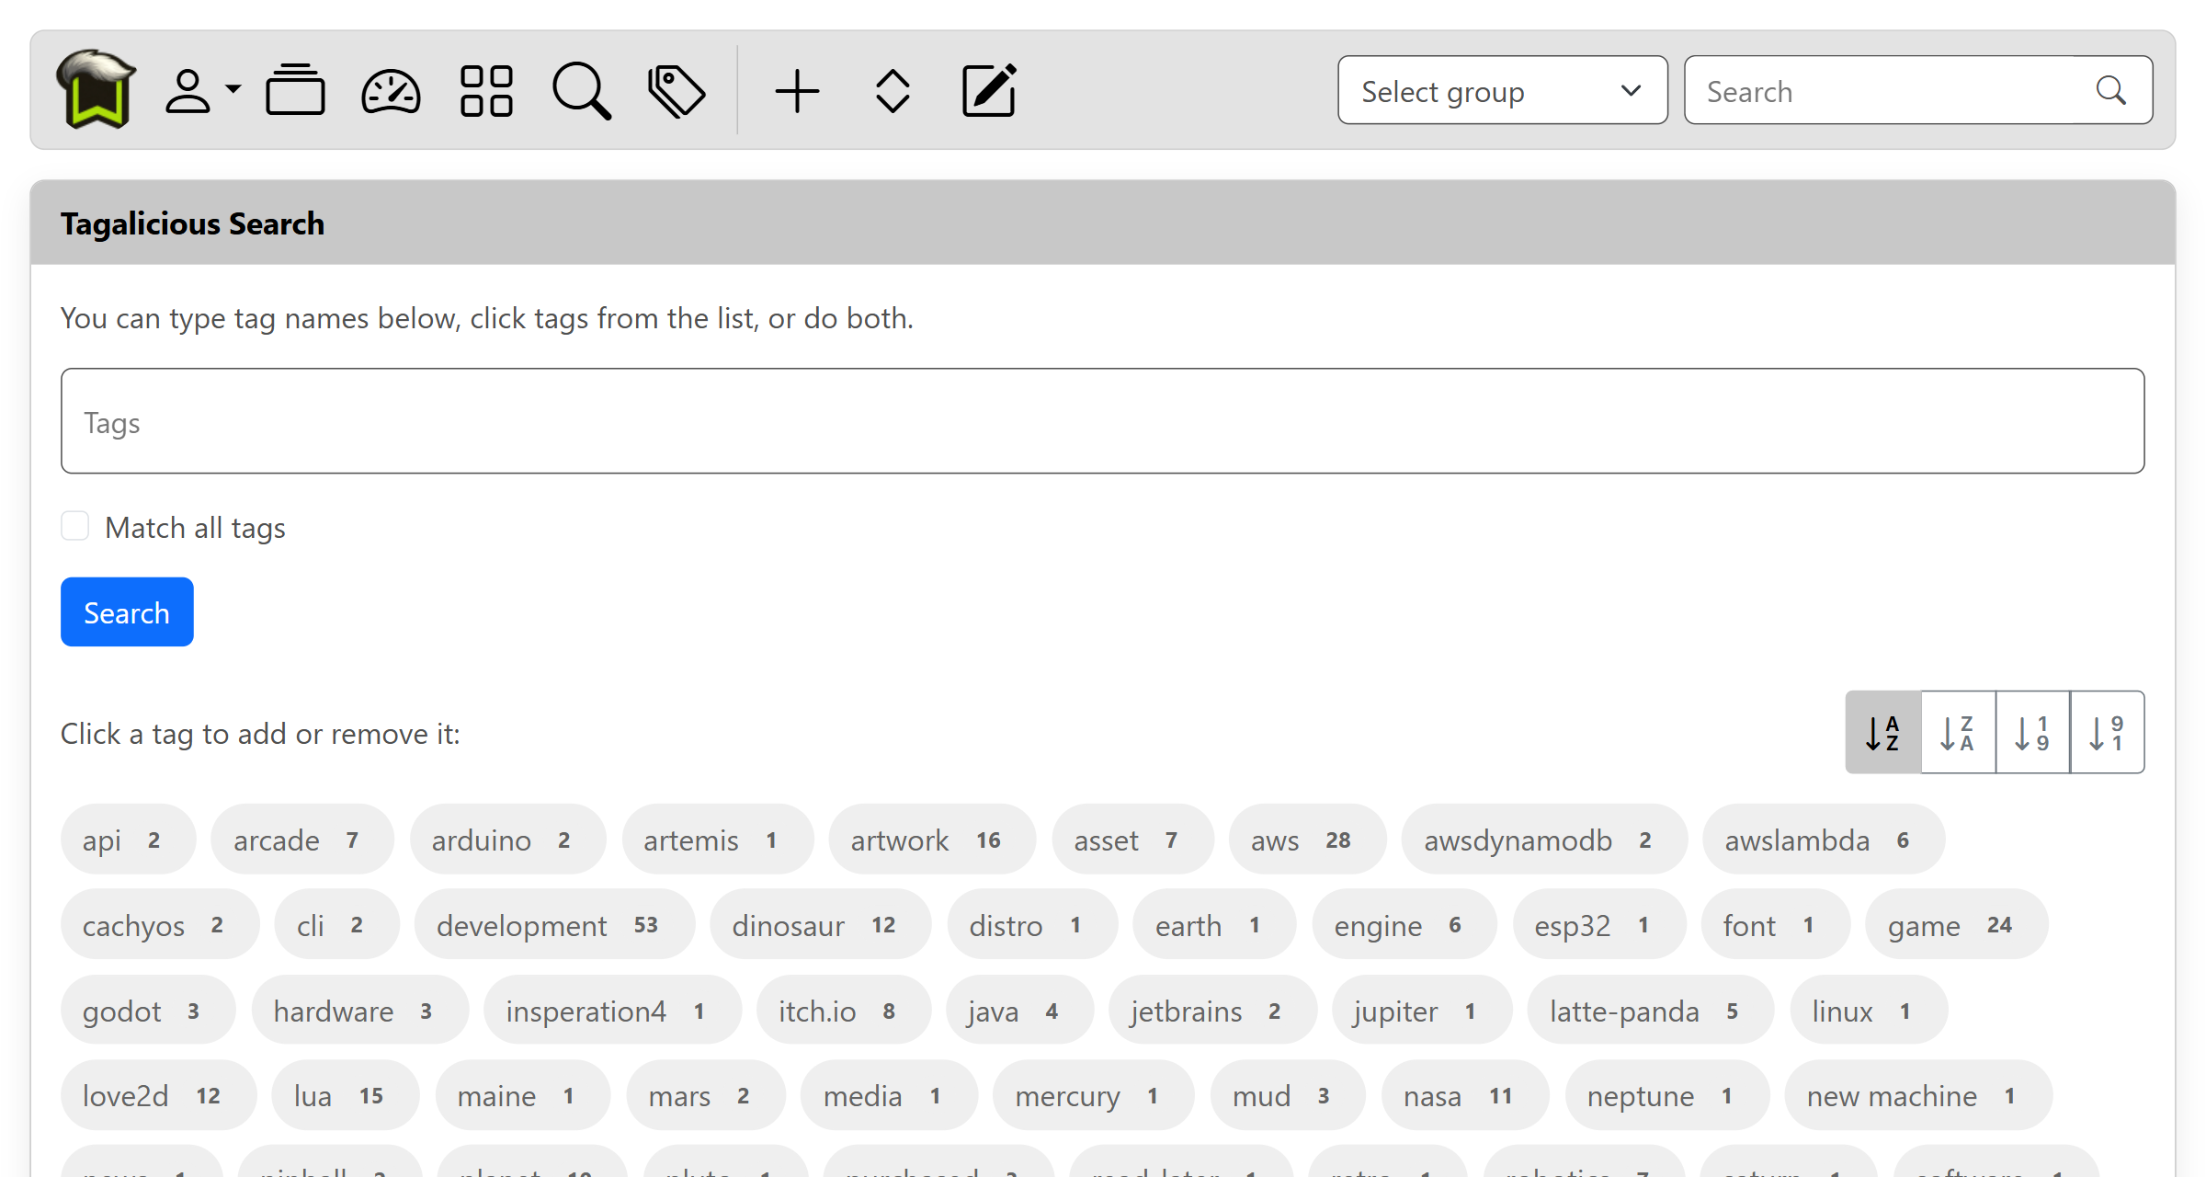The height and width of the screenshot is (1177, 2206).
Task: Select the engine tag
Action: (x=1404, y=924)
